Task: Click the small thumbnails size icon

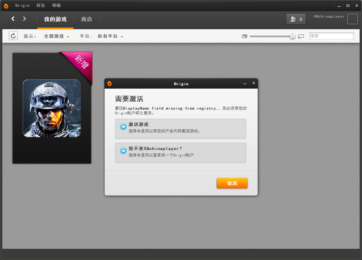Action: [x=244, y=36]
